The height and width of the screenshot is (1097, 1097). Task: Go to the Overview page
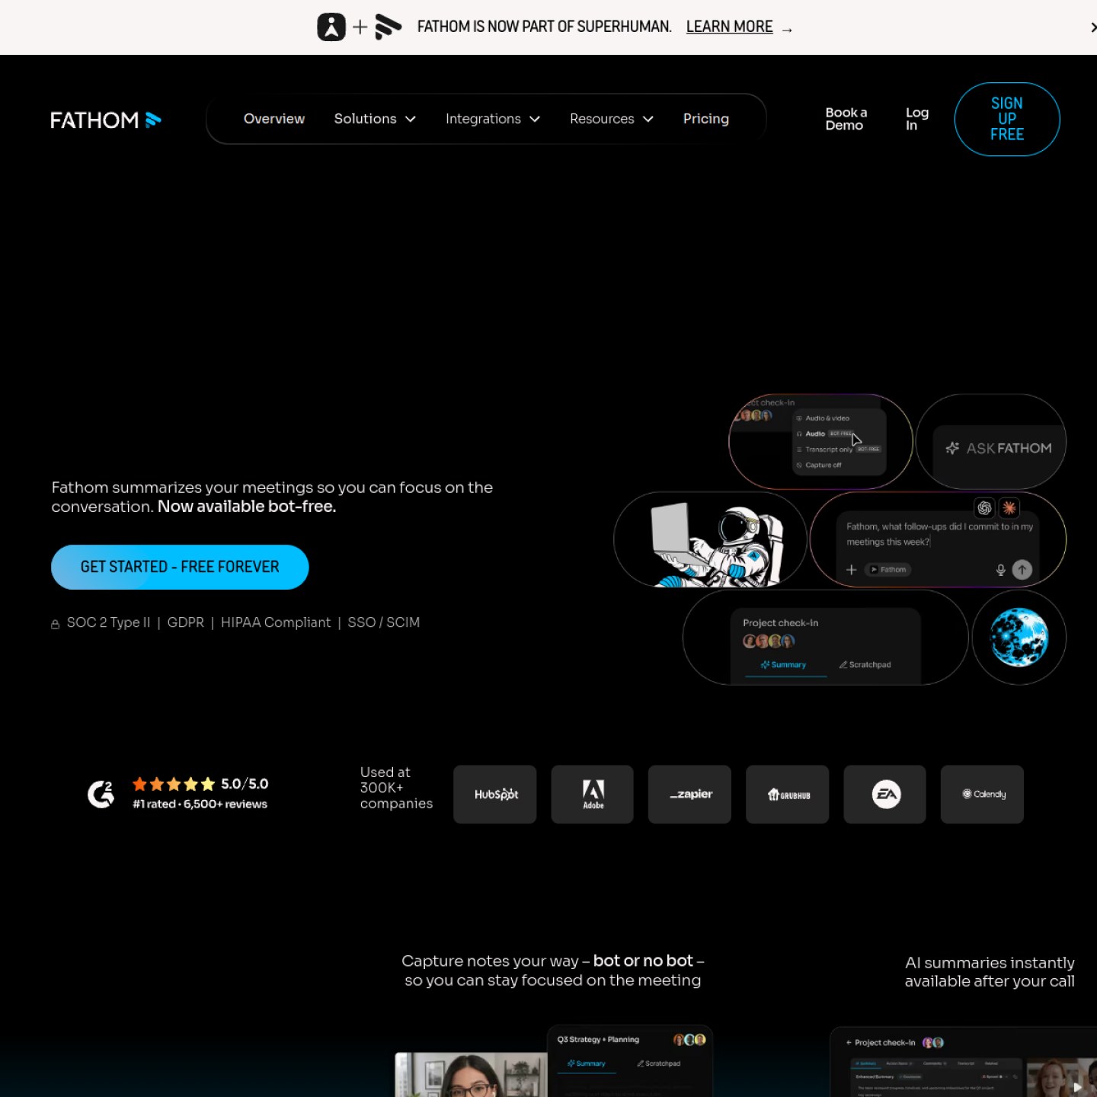click(x=273, y=119)
